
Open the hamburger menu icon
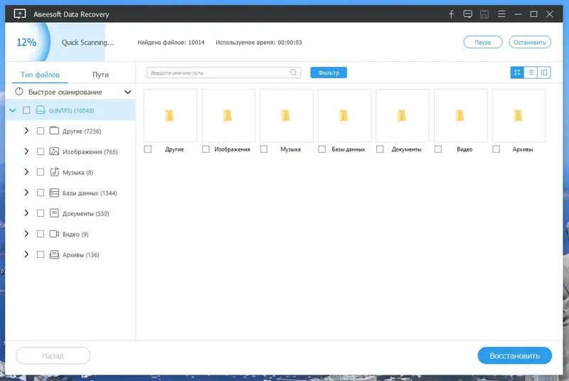501,14
